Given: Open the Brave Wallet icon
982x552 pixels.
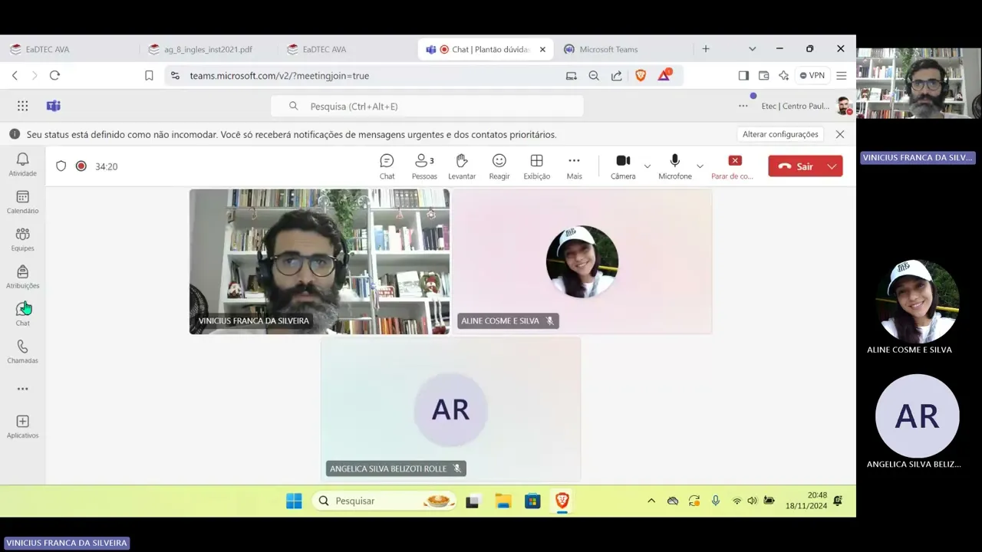Looking at the screenshot, I should coord(763,75).
